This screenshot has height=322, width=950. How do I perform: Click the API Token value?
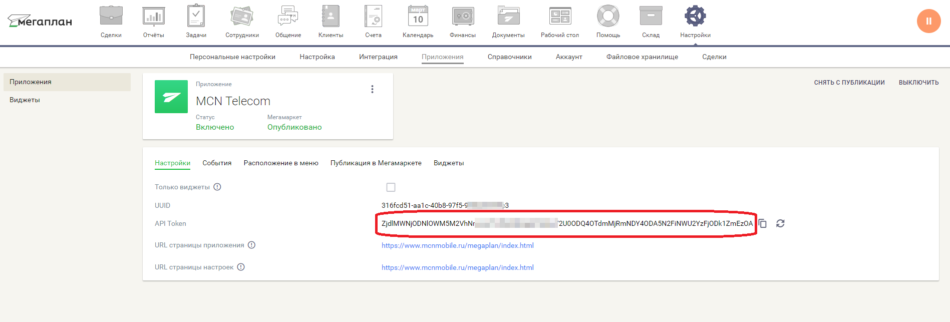pos(567,223)
